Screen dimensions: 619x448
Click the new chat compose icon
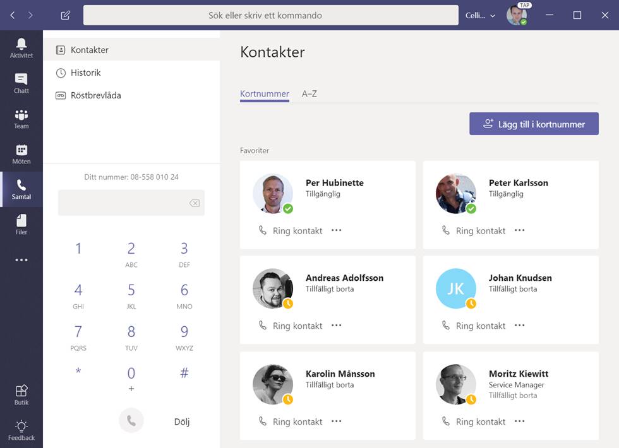tap(66, 15)
